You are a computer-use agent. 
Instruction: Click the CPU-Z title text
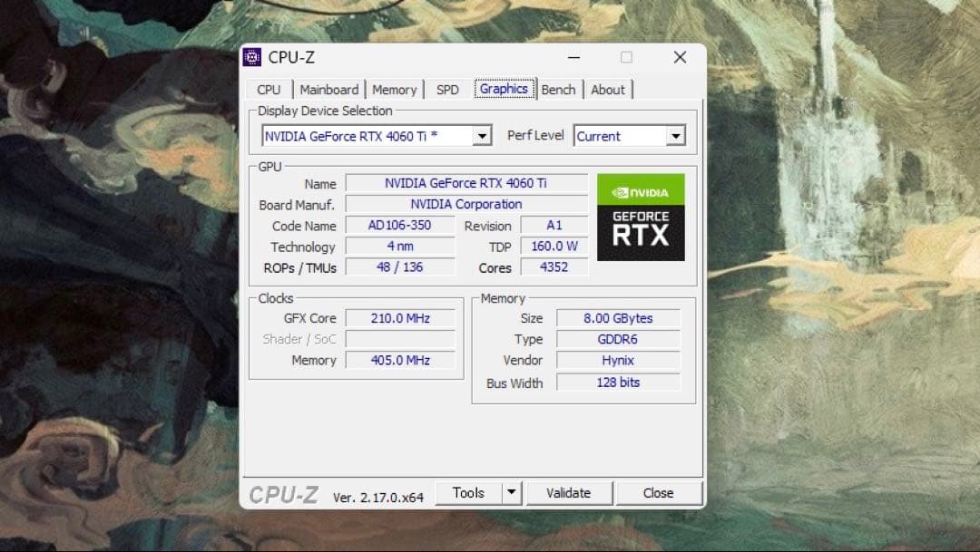(x=291, y=57)
